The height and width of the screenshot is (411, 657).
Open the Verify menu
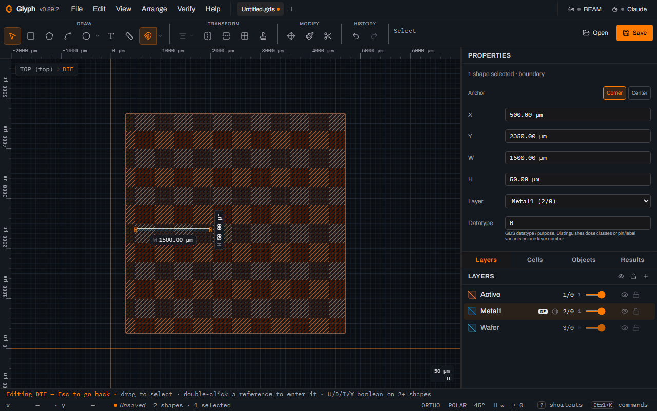[x=186, y=9]
